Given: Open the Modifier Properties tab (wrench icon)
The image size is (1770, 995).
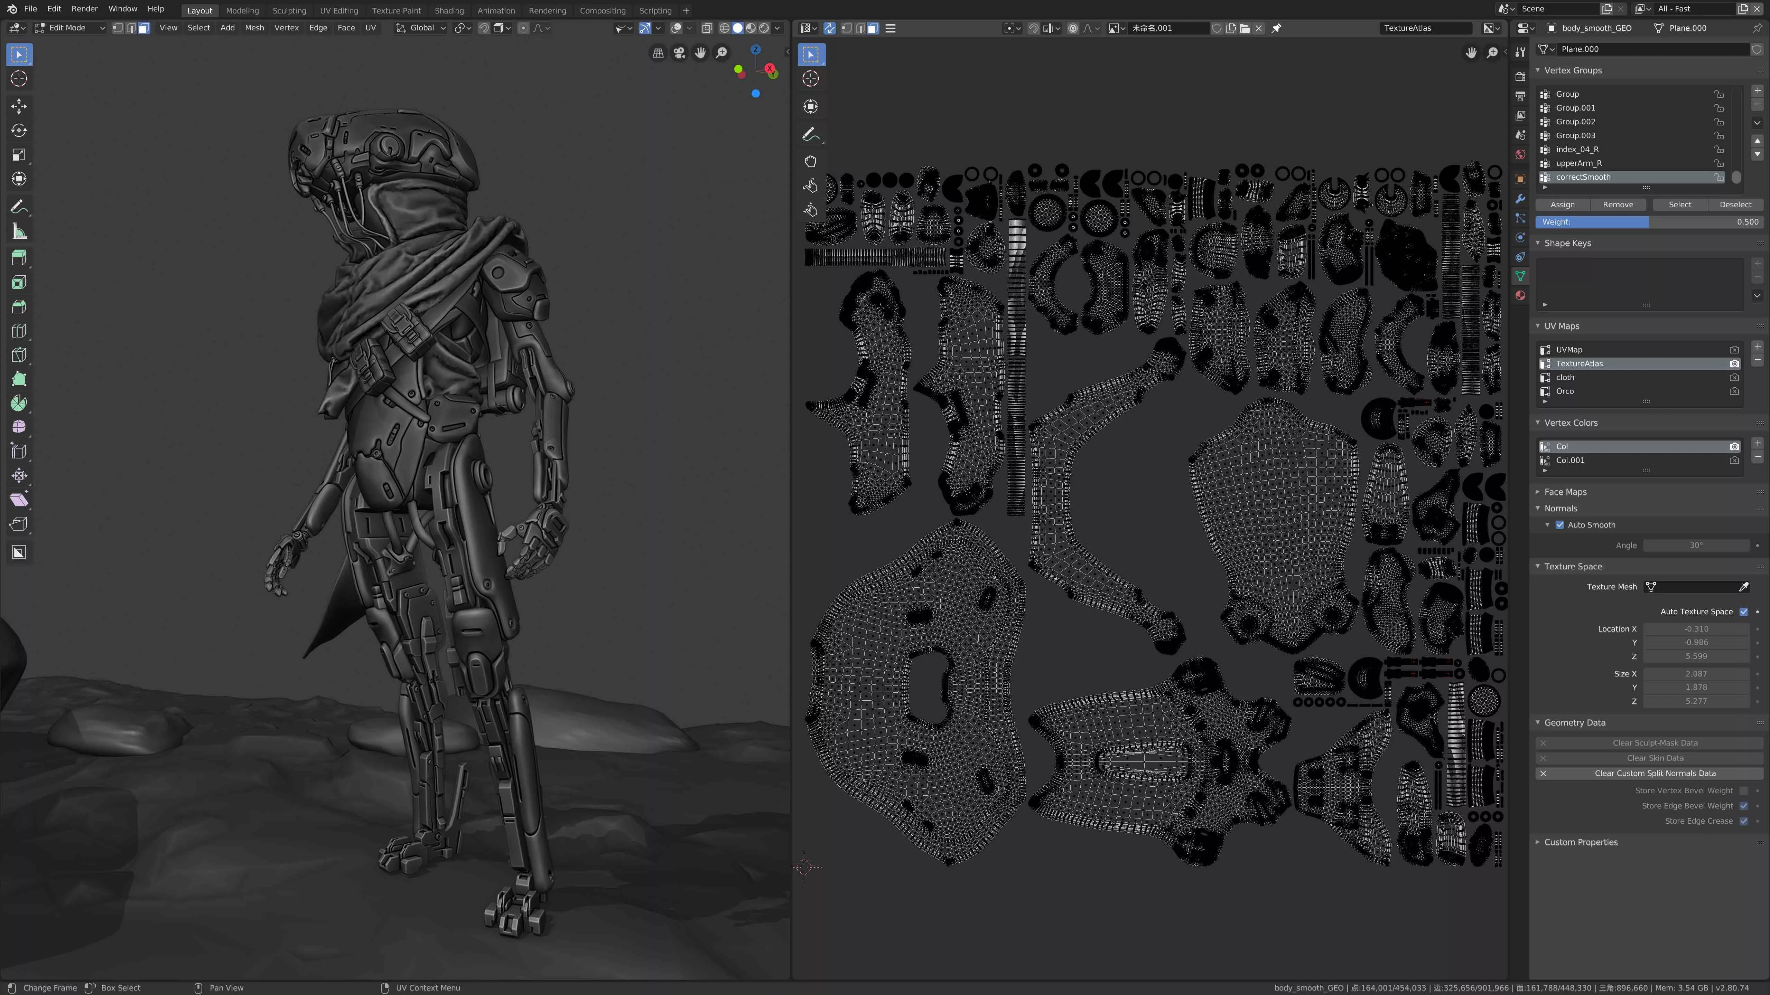Looking at the screenshot, I should tap(1520, 198).
